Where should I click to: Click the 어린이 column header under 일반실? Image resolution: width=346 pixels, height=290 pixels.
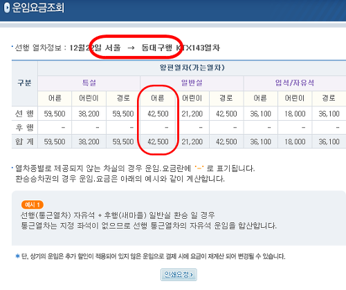pos(192,98)
